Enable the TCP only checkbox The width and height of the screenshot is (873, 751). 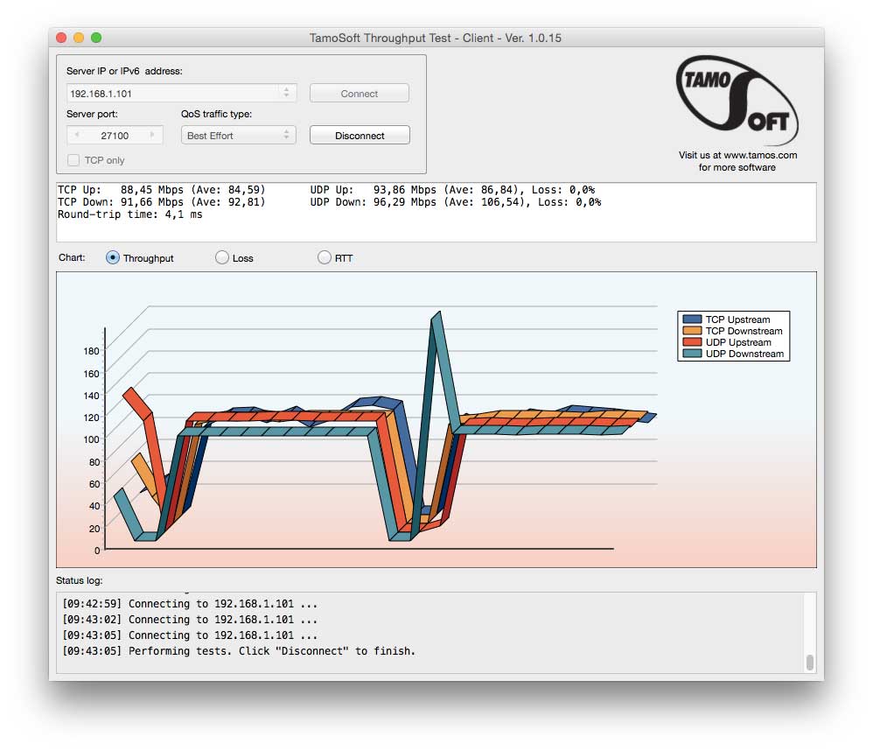pyautogui.click(x=74, y=160)
